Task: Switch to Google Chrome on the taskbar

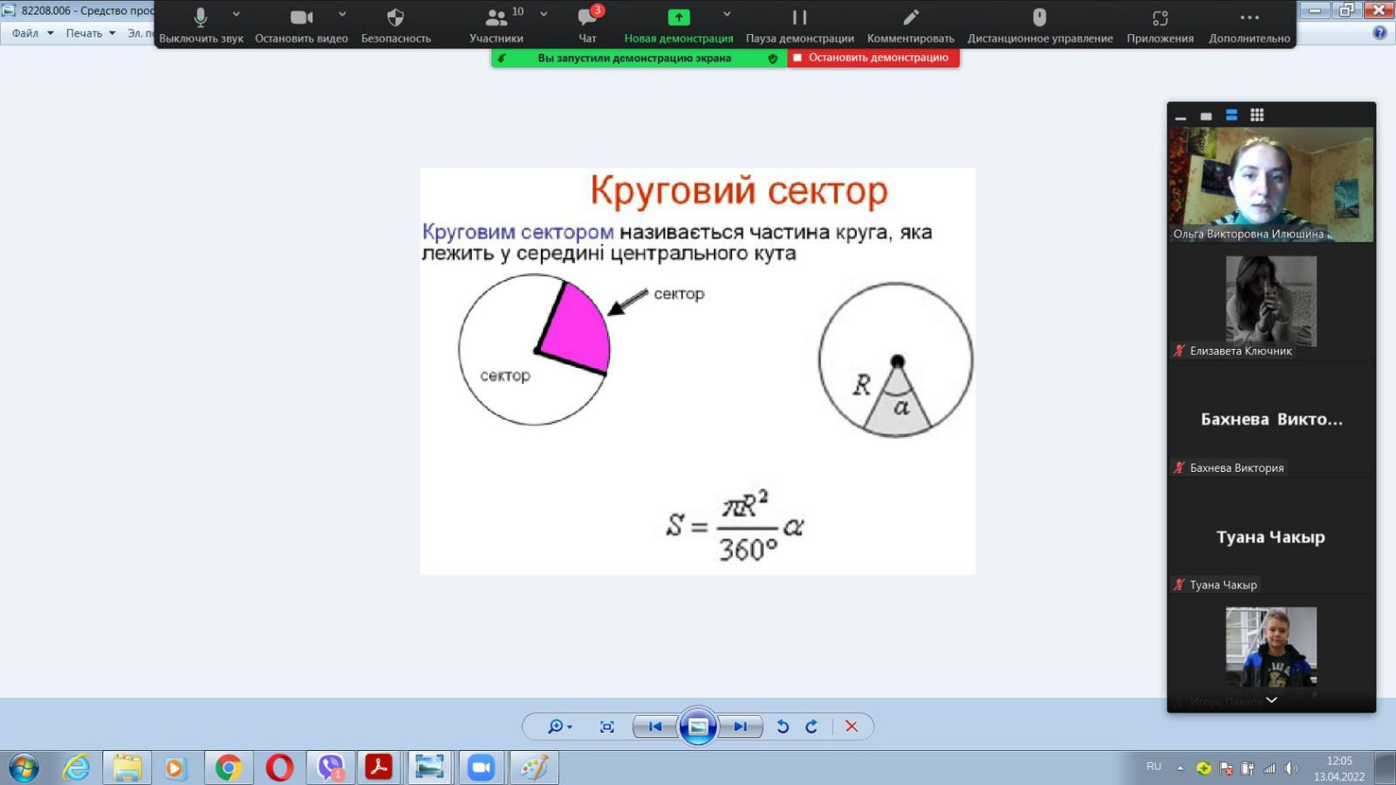Action: tap(229, 768)
